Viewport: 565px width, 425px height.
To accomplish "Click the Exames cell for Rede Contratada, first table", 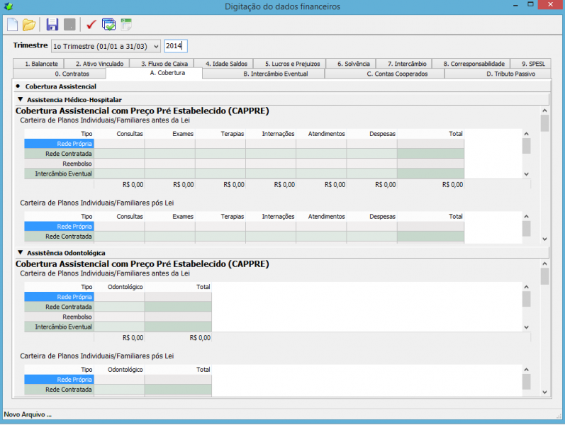I will tap(170, 154).
